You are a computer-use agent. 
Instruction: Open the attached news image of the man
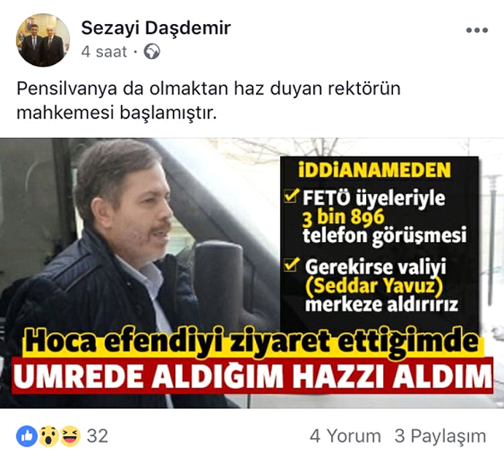252,273
